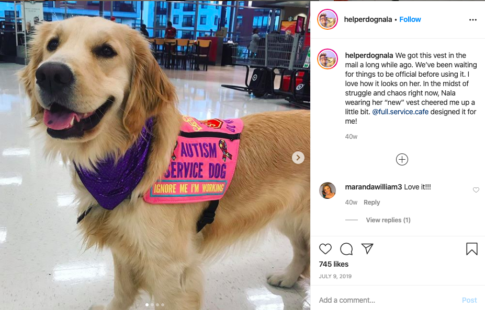Open the comment speech bubble icon

tap(346, 248)
